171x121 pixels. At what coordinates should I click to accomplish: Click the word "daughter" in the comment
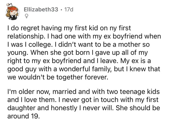tap(21, 108)
